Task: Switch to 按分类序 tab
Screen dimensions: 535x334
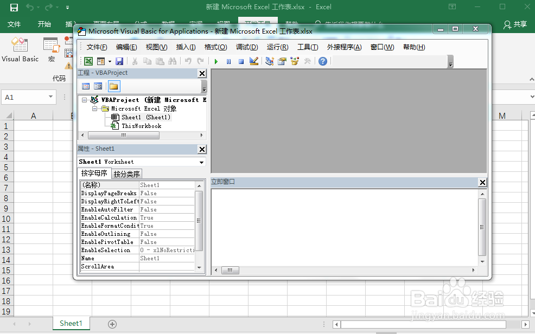Action: click(x=126, y=174)
